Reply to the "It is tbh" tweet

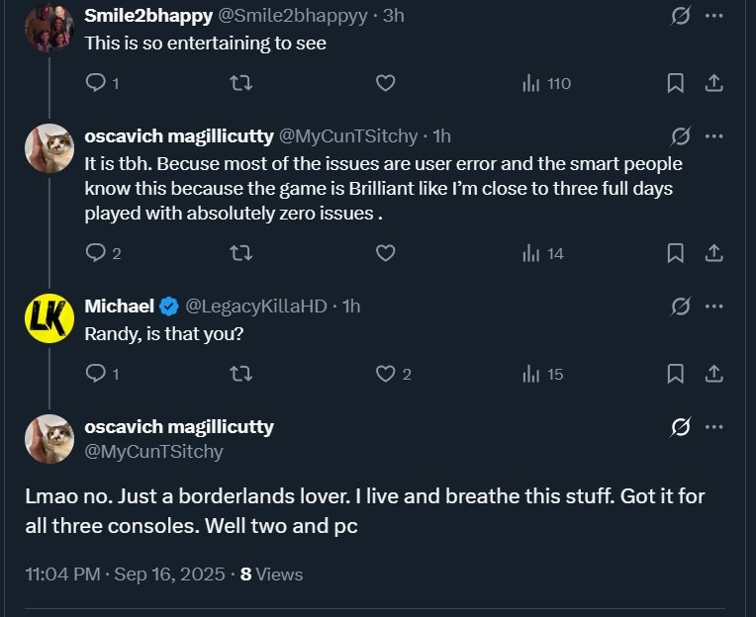97,254
